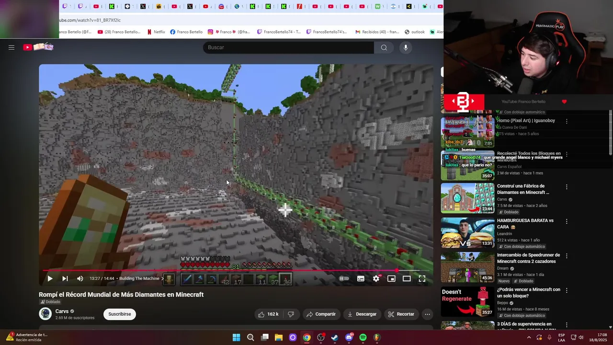Toggle subtitles on the player
The height and width of the screenshot is (345, 613).
point(361,278)
